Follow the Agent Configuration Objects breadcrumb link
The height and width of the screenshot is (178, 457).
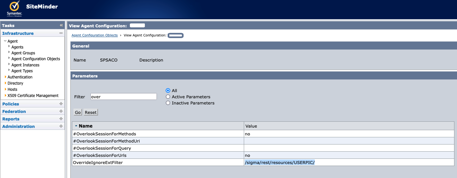94,35
